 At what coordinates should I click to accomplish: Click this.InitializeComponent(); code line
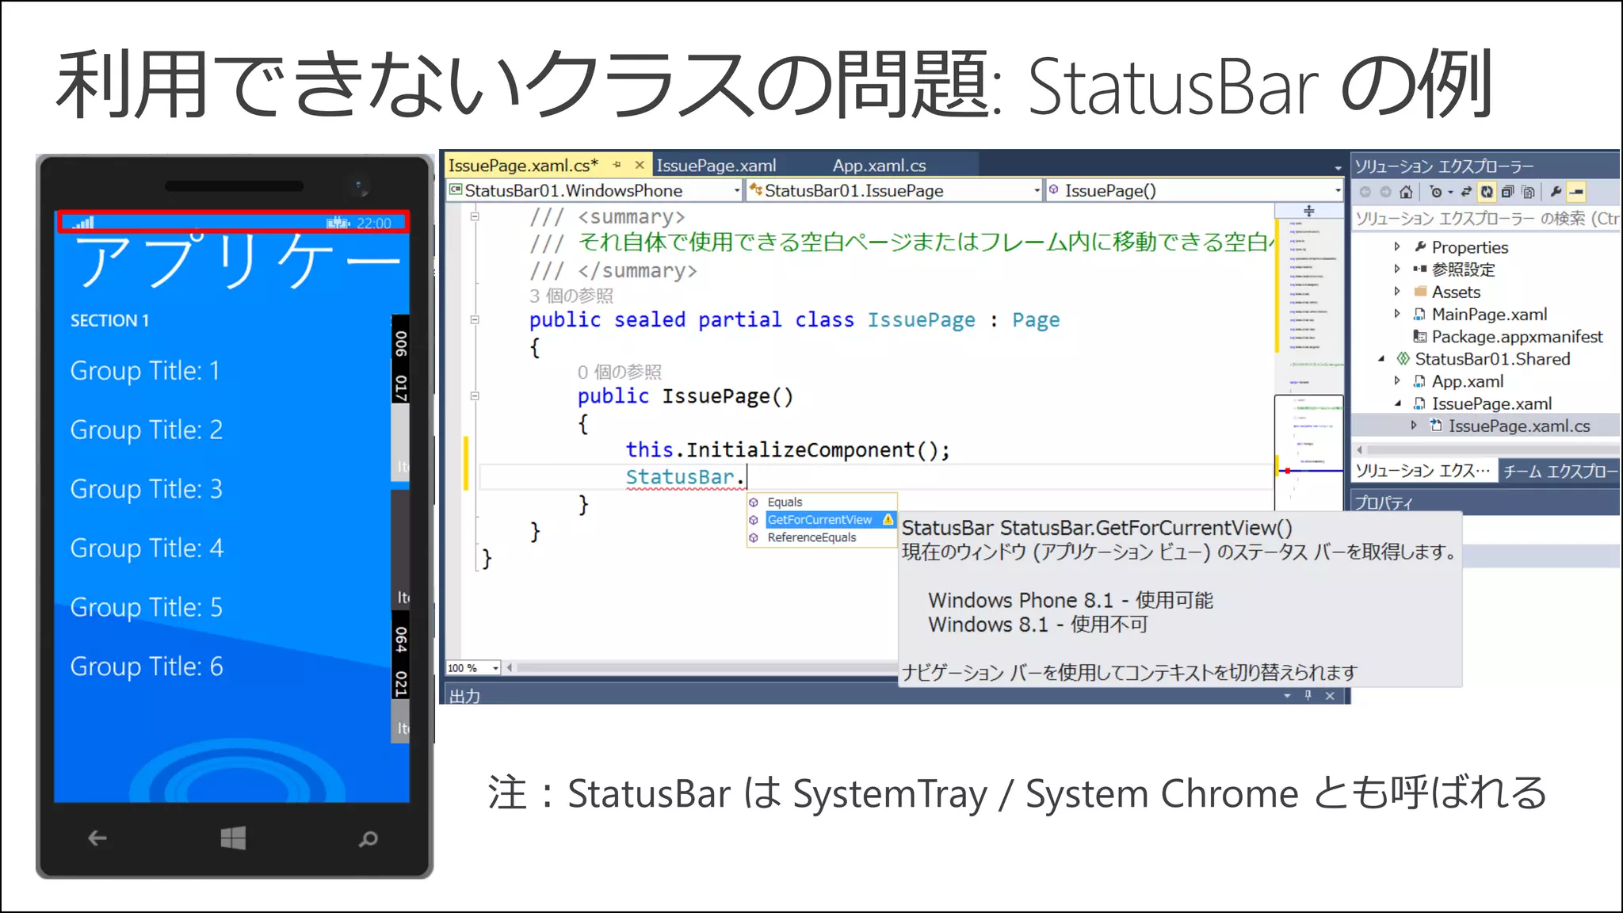tap(788, 449)
